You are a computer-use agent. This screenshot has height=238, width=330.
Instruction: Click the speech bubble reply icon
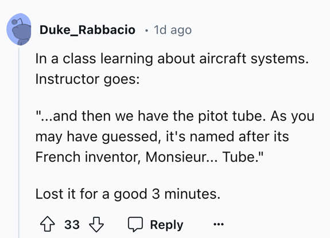click(x=135, y=224)
